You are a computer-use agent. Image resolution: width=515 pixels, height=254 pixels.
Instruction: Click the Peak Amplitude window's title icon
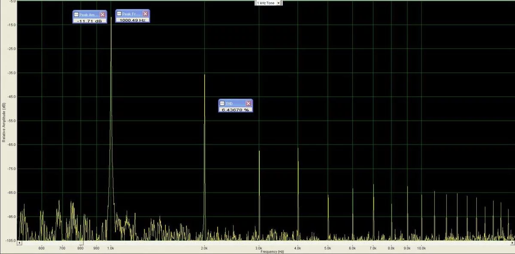tap(76, 15)
